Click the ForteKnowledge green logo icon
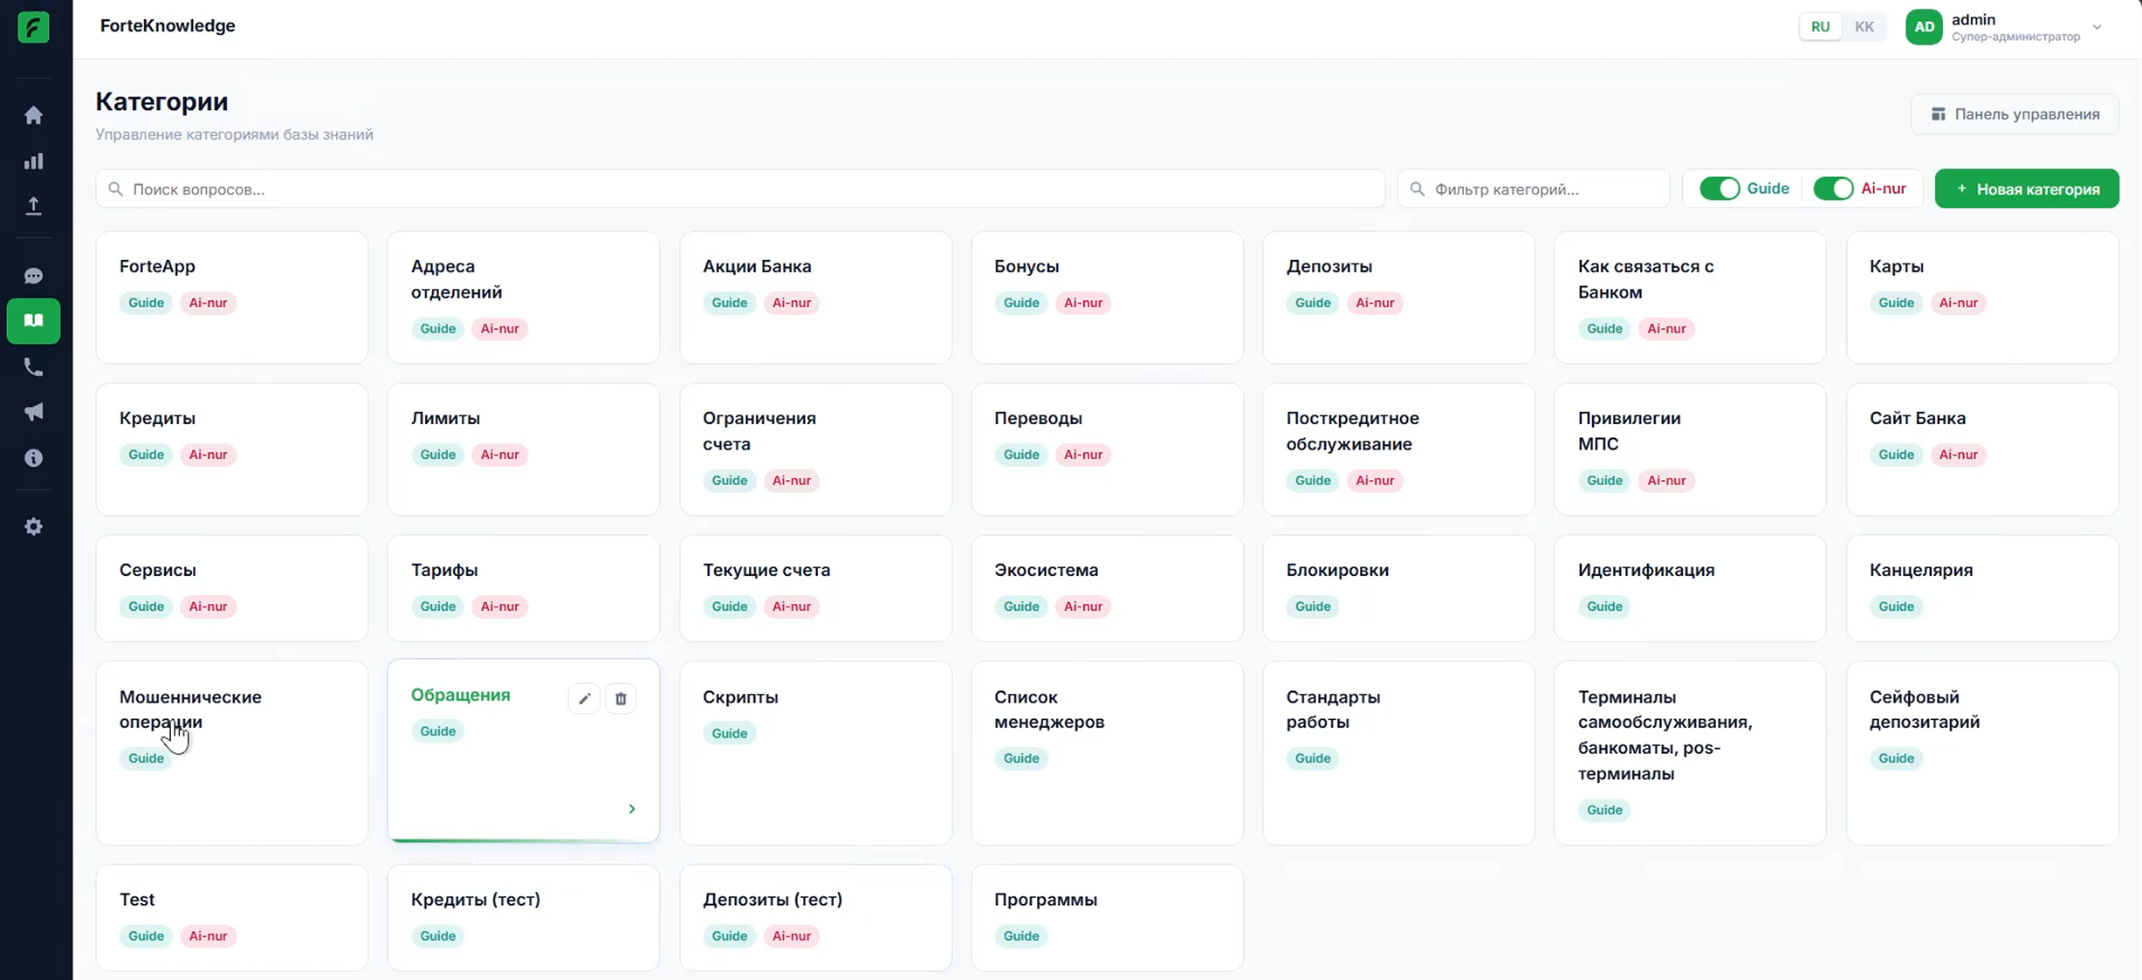 coord(33,27)
